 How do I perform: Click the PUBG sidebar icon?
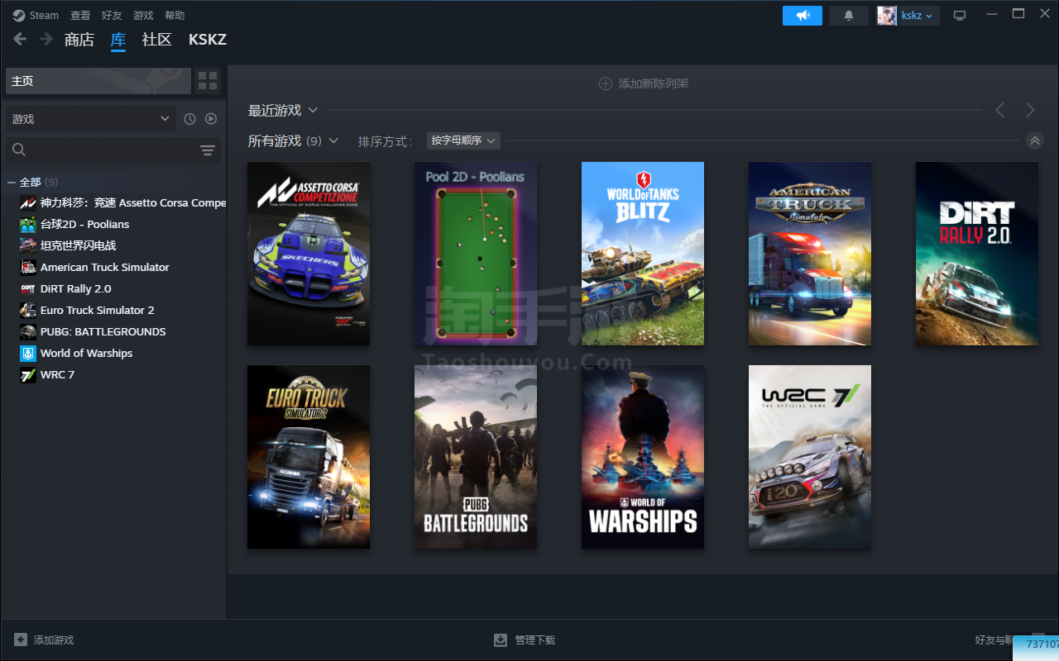click(x=27, y=331)
